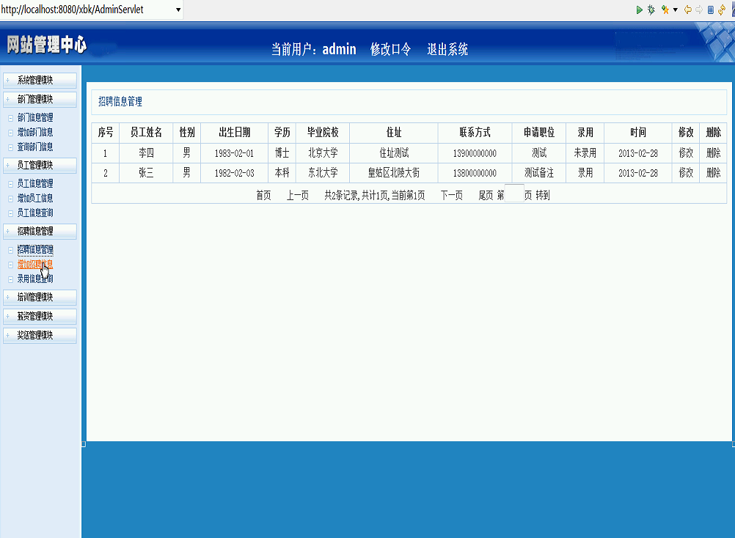
Task: Click the 未录用 status of 李四
Action: [585, 153]
